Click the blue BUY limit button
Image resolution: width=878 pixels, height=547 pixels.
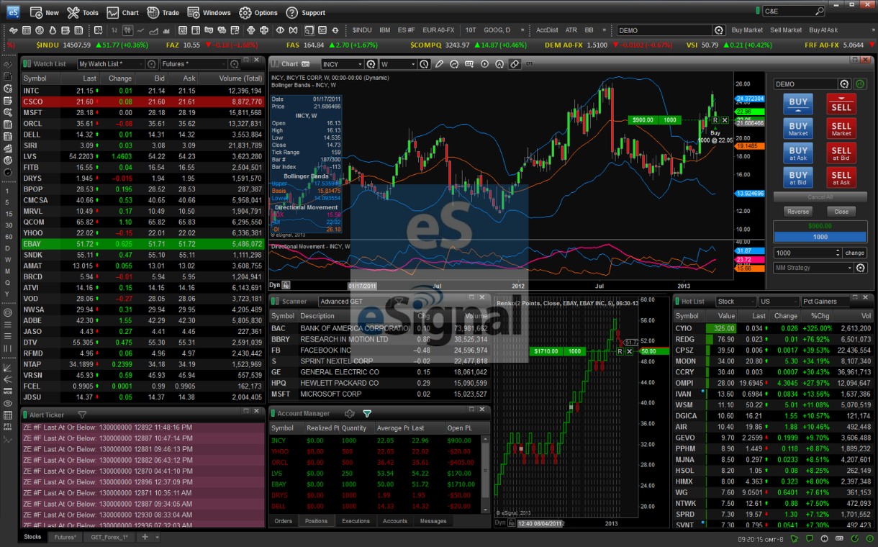tap(798, 104)
